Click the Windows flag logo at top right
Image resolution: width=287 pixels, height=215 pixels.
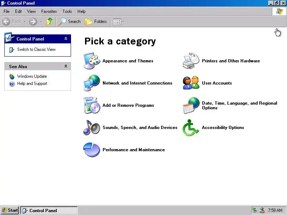click(x=279, y=11)
